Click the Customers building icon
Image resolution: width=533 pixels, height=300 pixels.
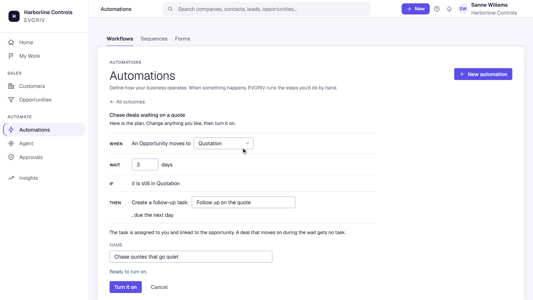click(11, 86)
